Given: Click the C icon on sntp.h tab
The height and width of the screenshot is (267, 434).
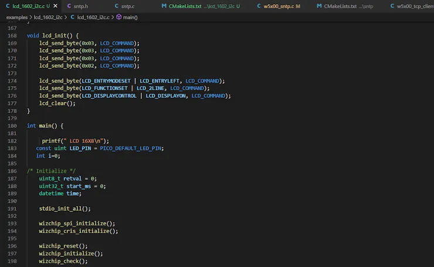Looking at the screenshot, I should tap(69, 6).
